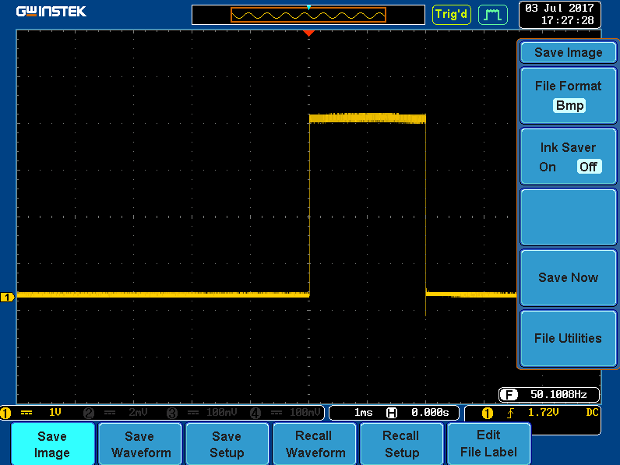The width and height of the screenshot is (620, 465).
Task: Click channel 1 scale value 1V
Action: tap(55, 412)
